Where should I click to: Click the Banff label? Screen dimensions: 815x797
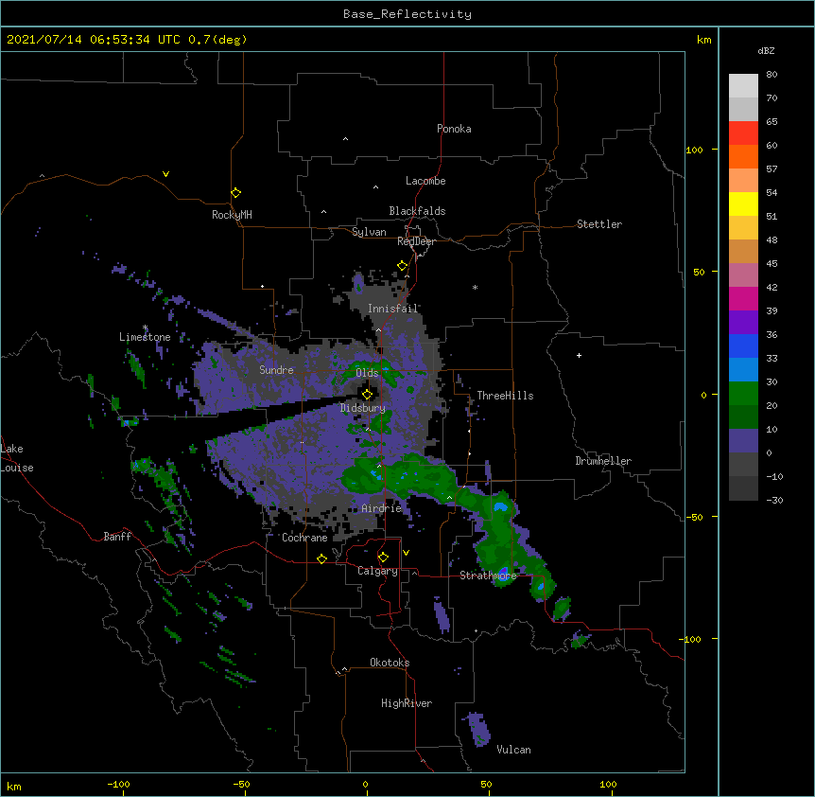117,537
